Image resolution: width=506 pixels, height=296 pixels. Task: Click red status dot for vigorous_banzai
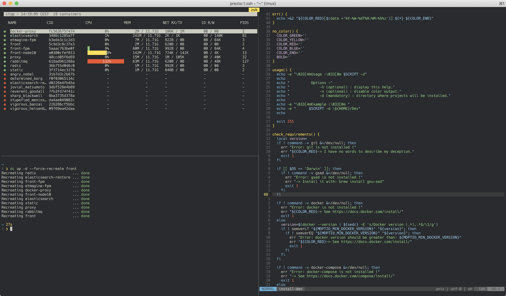coord(5,105)
